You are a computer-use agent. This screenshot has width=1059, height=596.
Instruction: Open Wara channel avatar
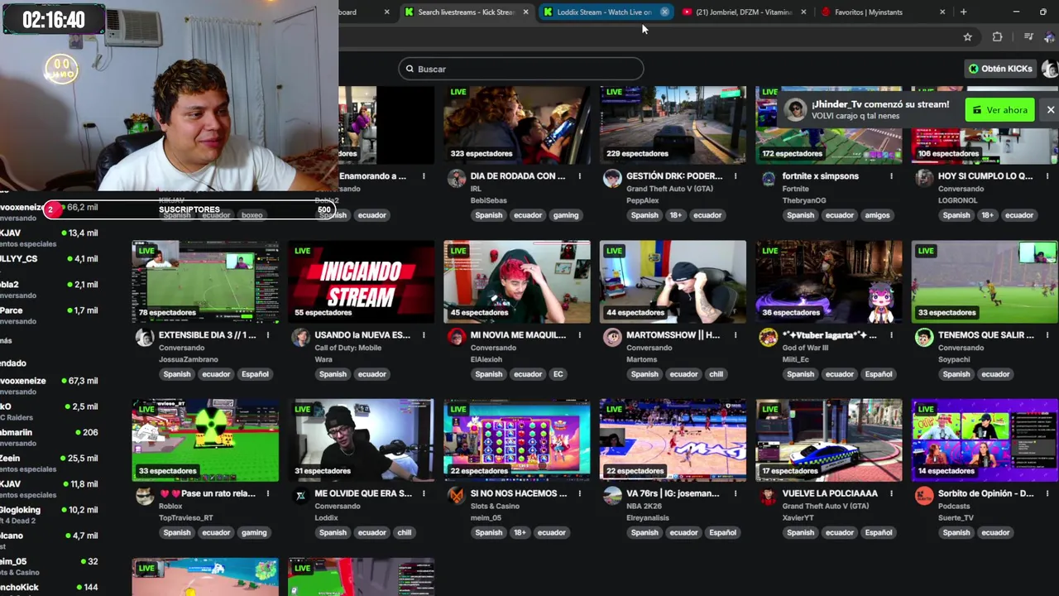pyautogui.click(x=300, y=337)
